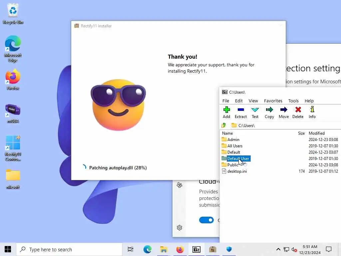Select mGBA desktop shortcut
This screenshot has width=341, height=256.
pos(13,113)
